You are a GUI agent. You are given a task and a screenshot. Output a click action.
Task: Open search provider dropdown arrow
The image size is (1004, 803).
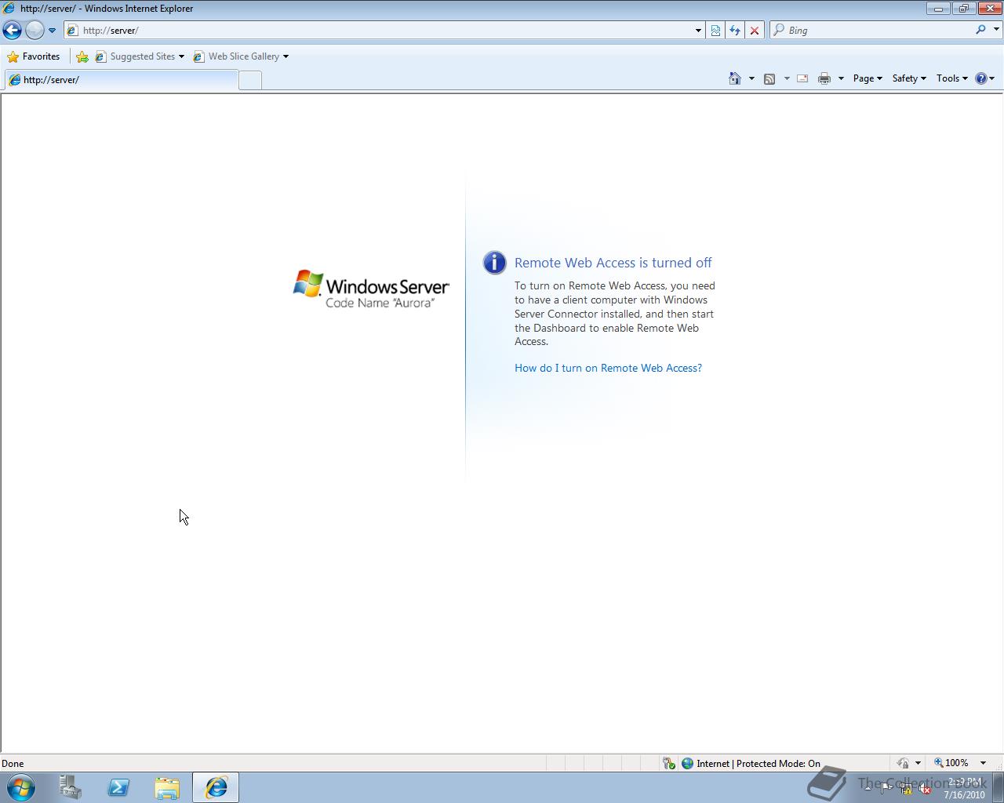tap(996, 30)
